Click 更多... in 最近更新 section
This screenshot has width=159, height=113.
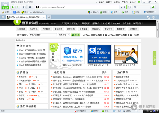tap(106, 72)
